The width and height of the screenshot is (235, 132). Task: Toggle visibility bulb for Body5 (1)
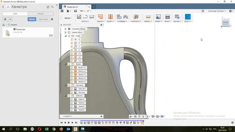coord(72,82)
